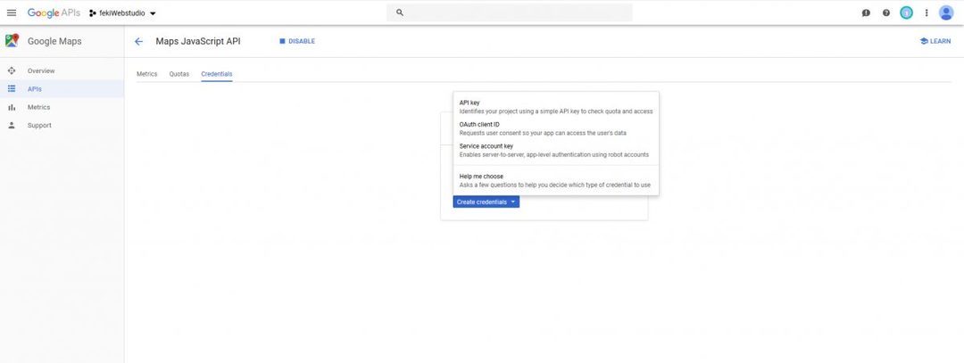The height and width of the screenshot is (363, 964).
Task: Open the help question mark icon
Action: pyautogui.click(x=886, y=12)
